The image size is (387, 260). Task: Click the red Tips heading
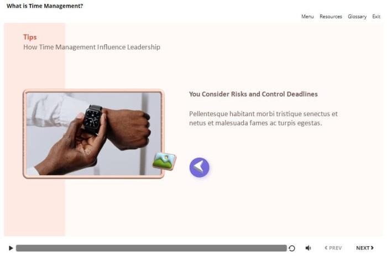click(x=30, y=37)
